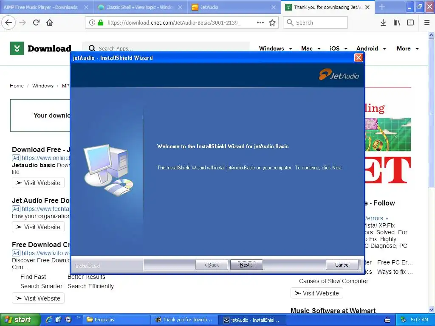Close the JetAudio tab
Viewport: 435px width, 326px height.
(x=274, y=7)
